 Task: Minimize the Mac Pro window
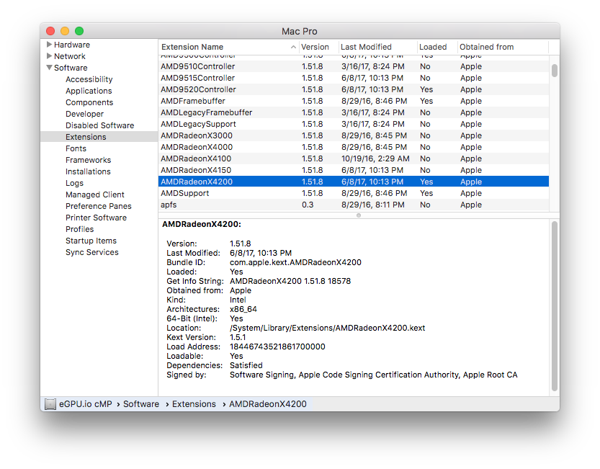[65, 31]
